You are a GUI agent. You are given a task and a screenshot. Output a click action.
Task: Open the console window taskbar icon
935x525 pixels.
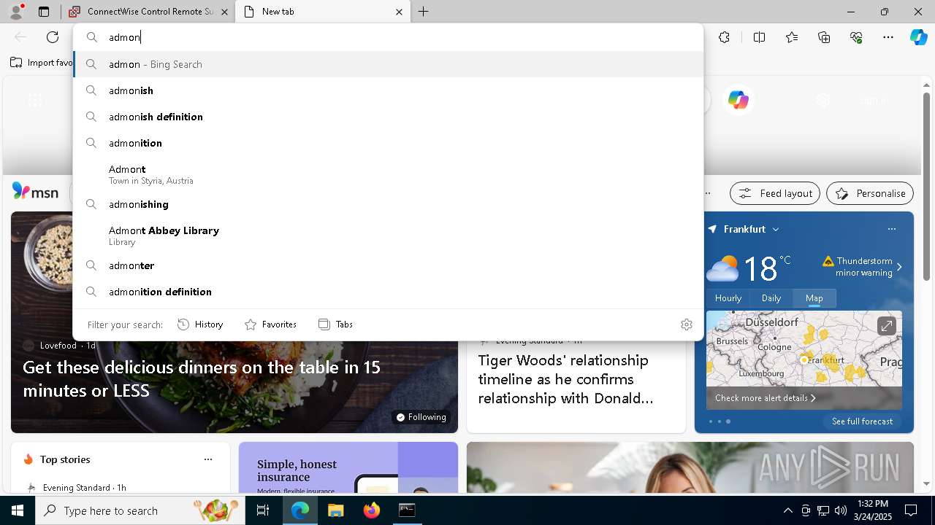coord(407,510)
